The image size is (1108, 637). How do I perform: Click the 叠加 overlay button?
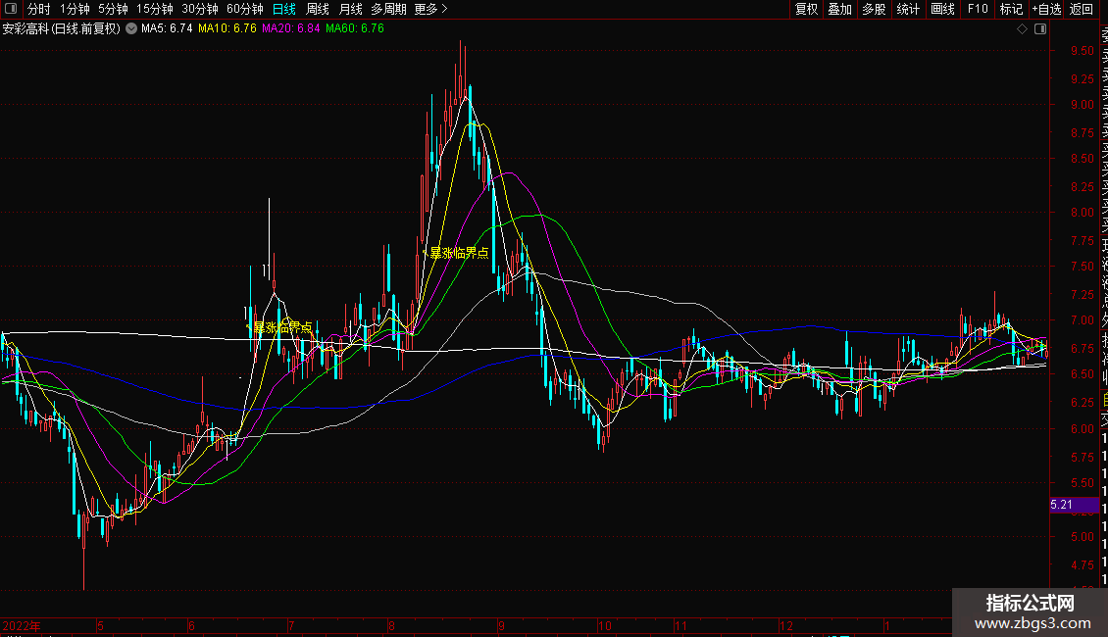[840, 9]
